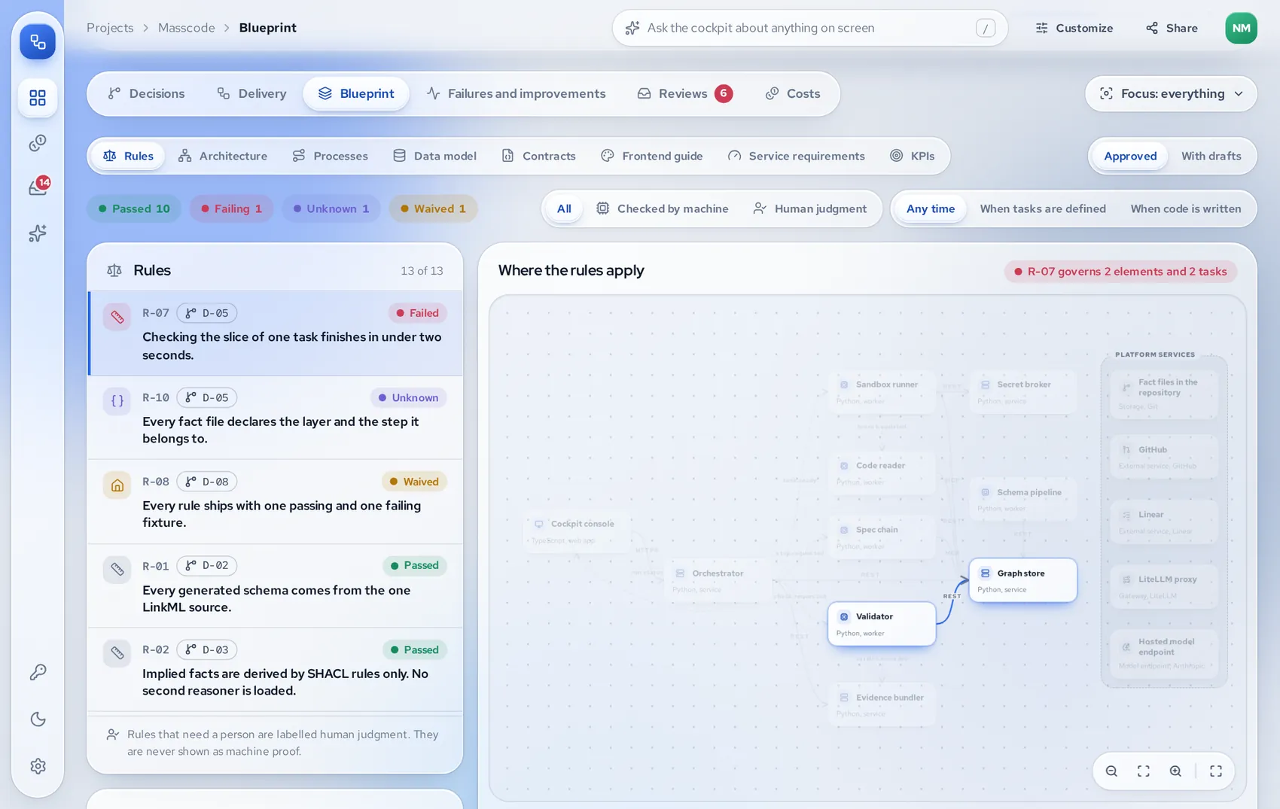Go to Projects in breadcrumb
This screenshot has width=1280, height=809.
point(110,28)
